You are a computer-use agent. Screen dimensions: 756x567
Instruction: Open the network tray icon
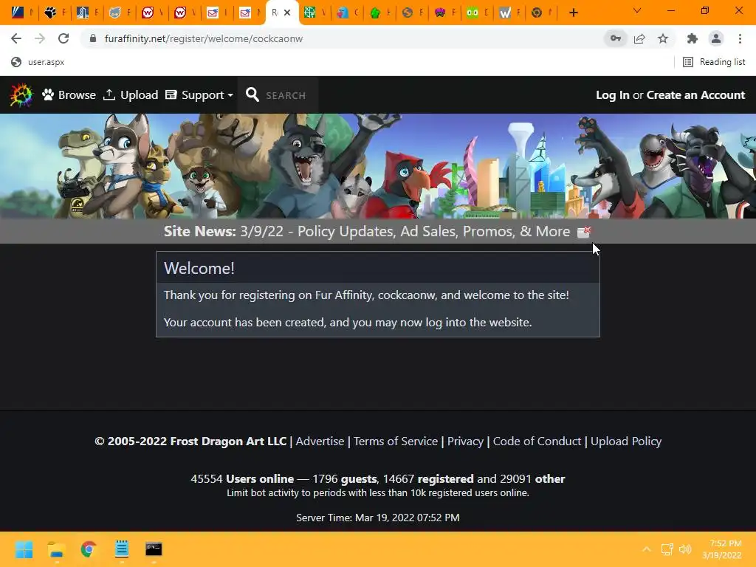point(667,549)
